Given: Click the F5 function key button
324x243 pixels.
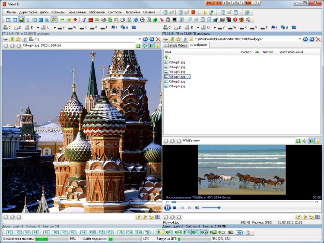Looking at the screenshot, I should pyautogui.click(x=47, y=233).
